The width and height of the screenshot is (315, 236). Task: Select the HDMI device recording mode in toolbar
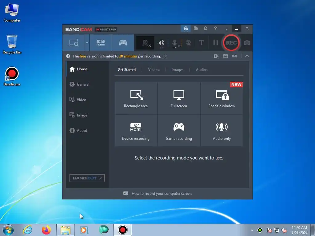(101, 43)
